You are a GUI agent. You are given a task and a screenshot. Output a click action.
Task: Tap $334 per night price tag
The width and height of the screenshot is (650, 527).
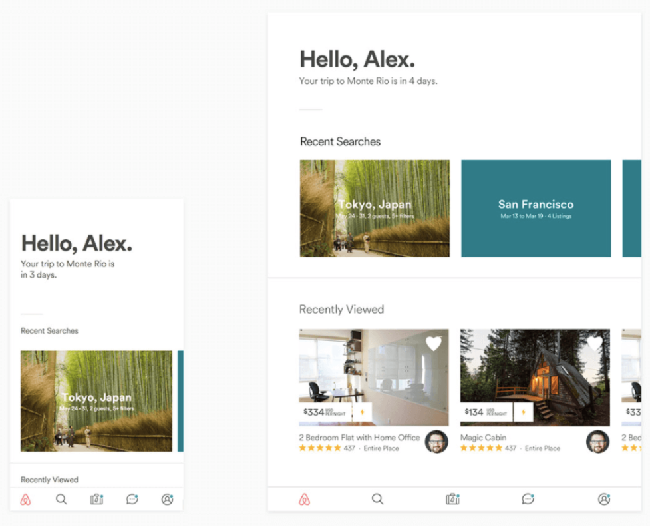(325, 412)
